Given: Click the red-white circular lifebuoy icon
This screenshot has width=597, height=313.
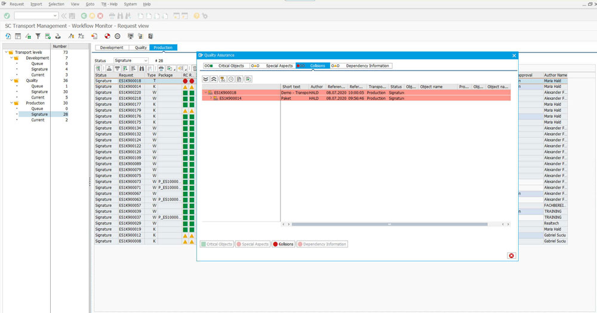Looking at the screenshot, I should 107,36.
